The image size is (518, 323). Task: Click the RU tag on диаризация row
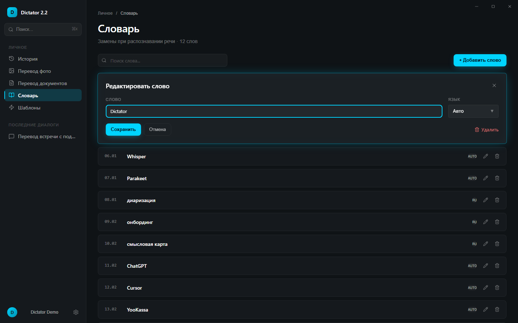[474, 200]
